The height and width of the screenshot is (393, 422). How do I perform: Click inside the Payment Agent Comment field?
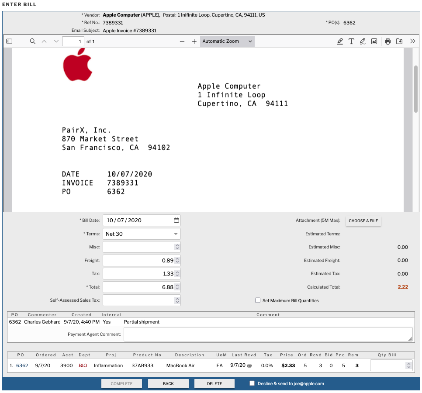coord(267,334)
